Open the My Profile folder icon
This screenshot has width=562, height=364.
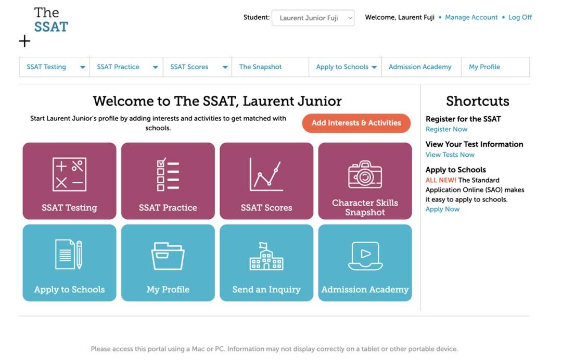click(168, 255)
